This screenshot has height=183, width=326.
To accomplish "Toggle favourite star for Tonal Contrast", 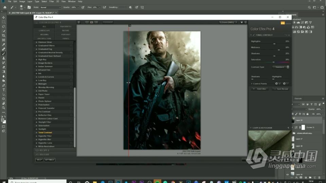I will pyautogui.click(x=37, y=133).
